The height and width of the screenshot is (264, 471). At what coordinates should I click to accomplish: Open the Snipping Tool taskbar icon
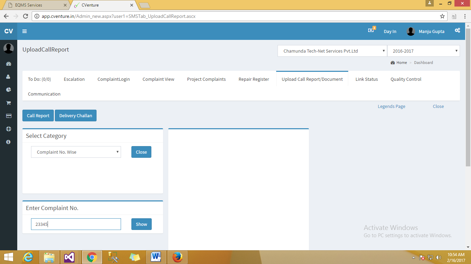pos(113,257)
